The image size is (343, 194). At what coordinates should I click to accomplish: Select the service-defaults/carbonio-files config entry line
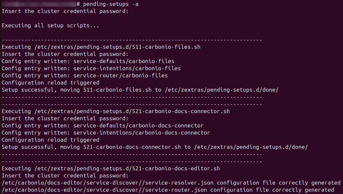pos(88,61)
